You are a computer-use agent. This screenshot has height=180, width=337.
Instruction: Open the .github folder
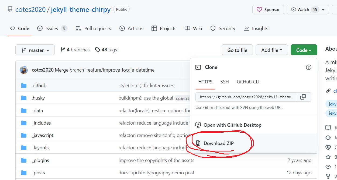(39, 86)
